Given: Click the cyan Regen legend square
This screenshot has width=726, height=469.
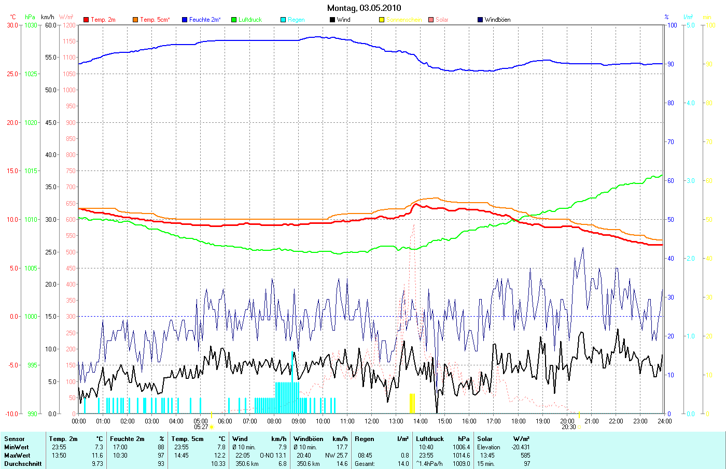Looking at the screenshot, I should [283, 20].
